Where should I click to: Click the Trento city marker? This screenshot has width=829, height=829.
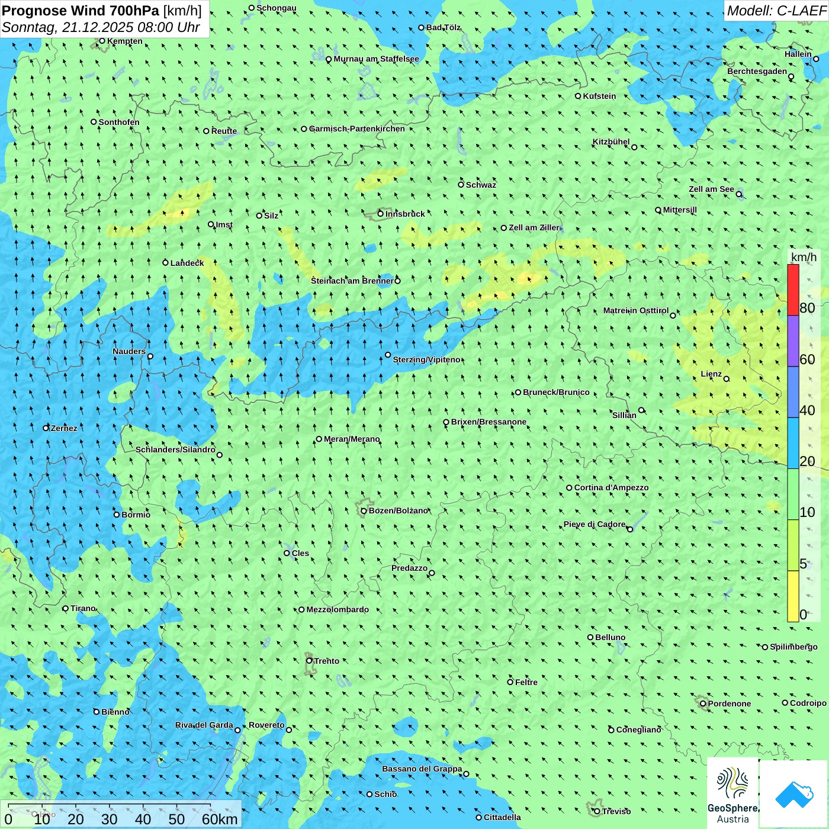coord(309,661)
